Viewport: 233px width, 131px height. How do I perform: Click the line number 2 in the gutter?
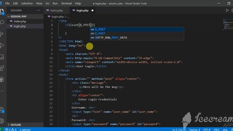coord(52,25)
